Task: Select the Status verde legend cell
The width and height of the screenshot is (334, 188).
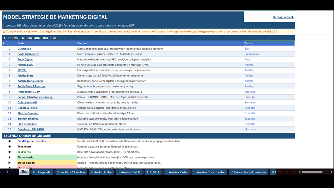Action: [47, 157]
